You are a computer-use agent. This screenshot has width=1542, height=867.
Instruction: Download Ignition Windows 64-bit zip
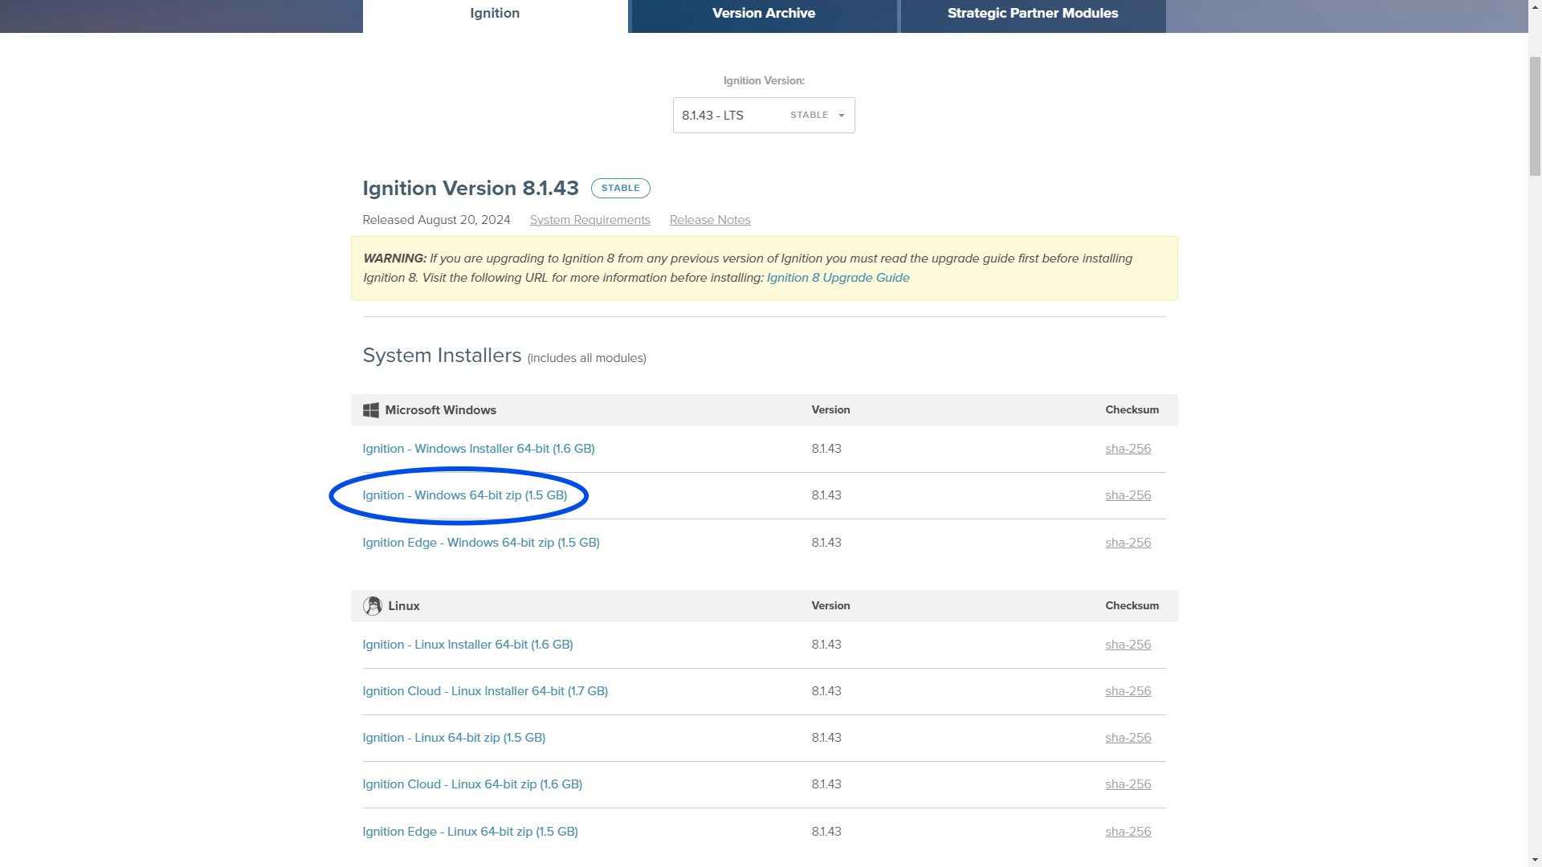[464, 495]
